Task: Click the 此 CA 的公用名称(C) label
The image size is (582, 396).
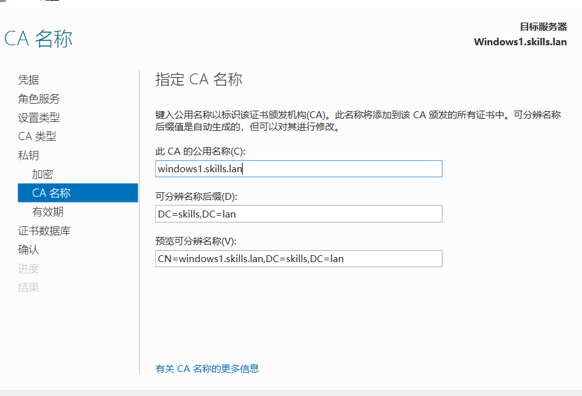Action: (200, 151)
